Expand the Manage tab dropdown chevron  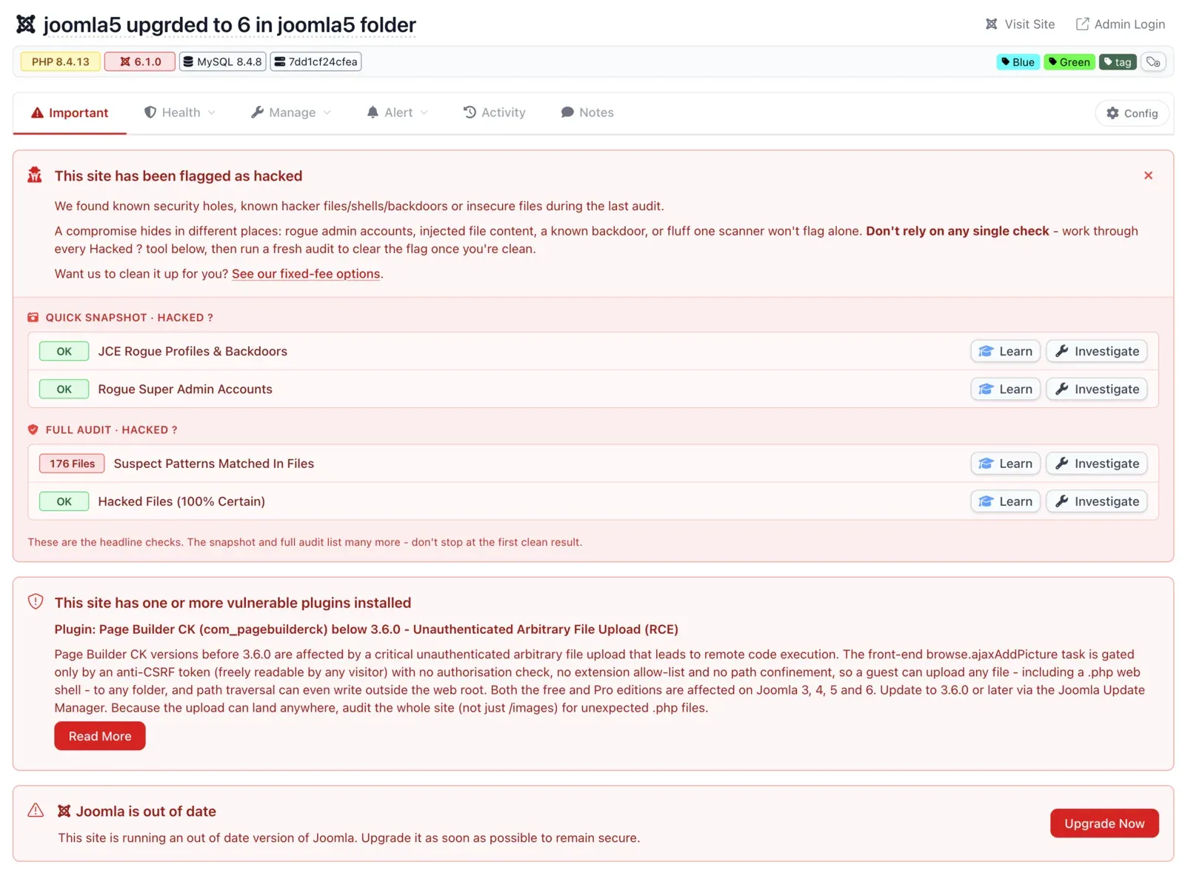point(327,113)
